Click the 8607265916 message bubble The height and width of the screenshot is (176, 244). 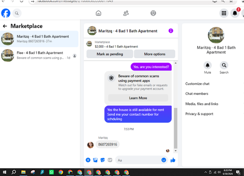(107, 145)
